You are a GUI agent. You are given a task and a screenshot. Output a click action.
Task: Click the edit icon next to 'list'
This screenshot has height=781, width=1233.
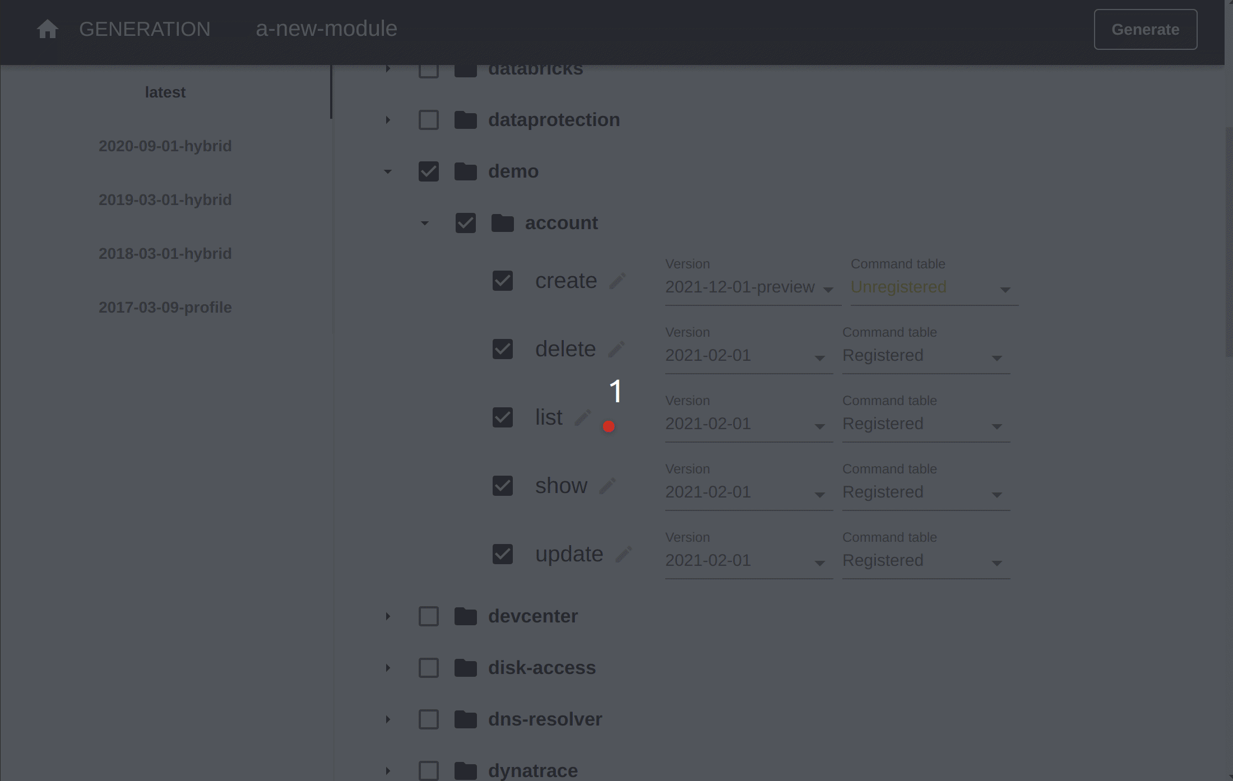(x=583, y=417)
